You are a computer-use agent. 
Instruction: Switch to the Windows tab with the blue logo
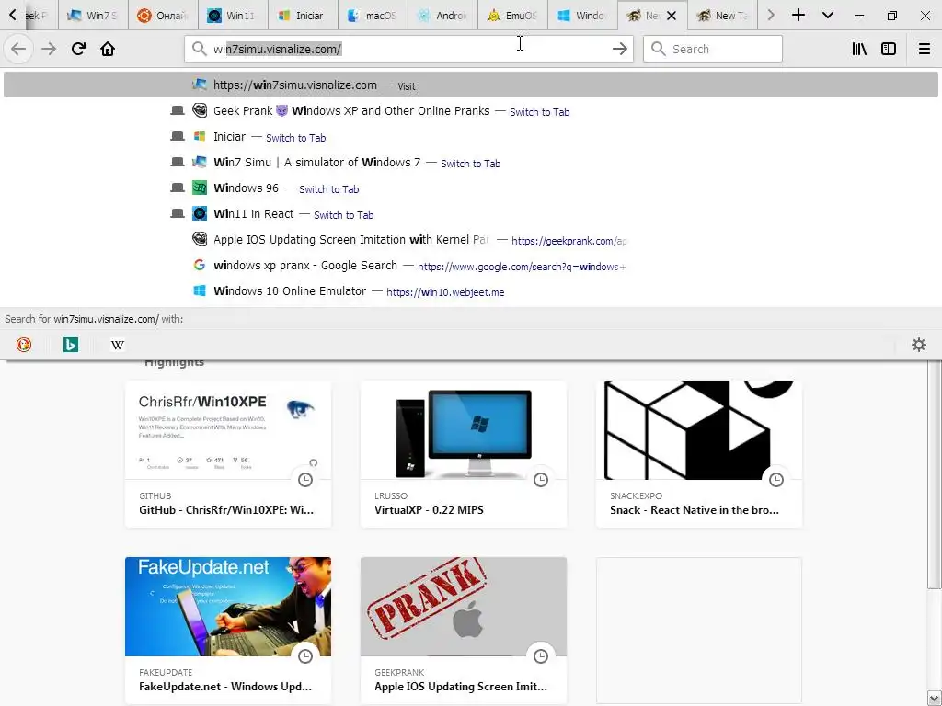(x=582, y=15)
